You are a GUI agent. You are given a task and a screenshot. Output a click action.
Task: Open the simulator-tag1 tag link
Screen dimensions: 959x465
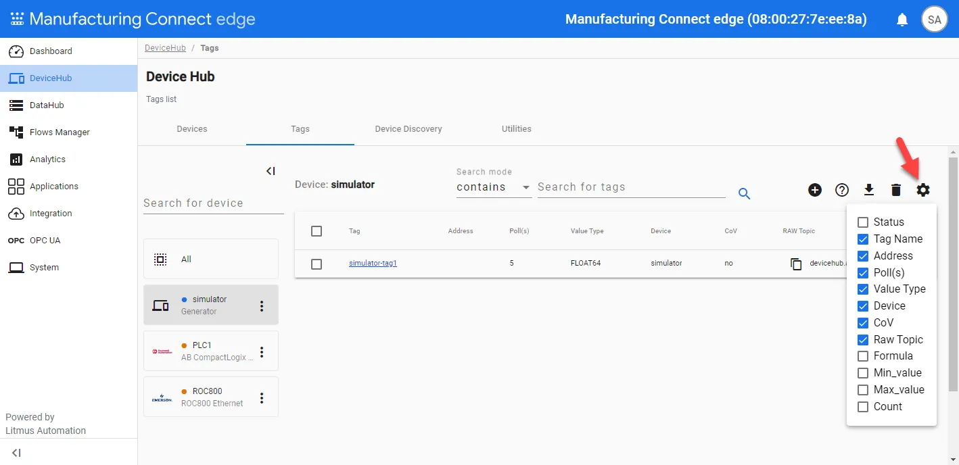373,264
